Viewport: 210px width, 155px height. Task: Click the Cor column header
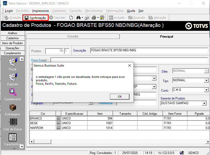43,114
